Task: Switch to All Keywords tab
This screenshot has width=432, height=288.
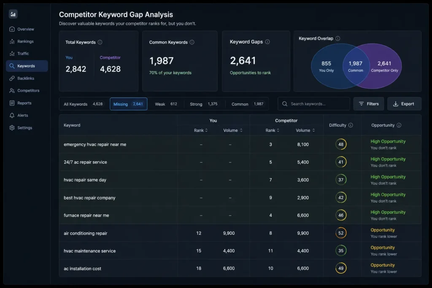Action: [83, 104]
